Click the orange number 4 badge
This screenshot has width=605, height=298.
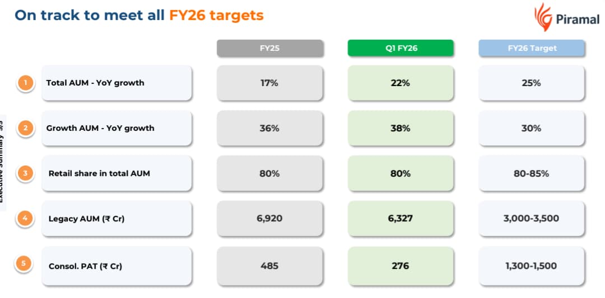(x=25, y=219)
